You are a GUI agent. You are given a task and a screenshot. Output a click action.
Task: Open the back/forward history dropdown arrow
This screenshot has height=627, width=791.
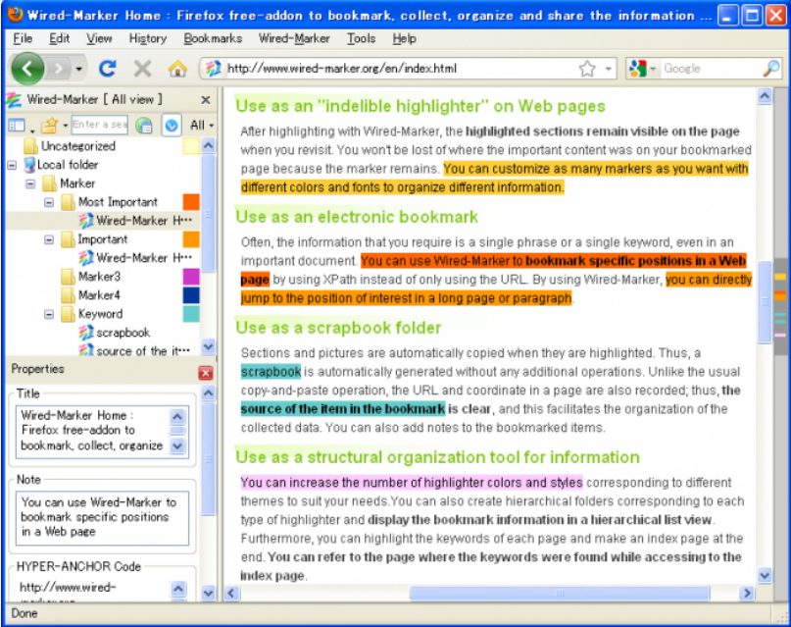tap(78, 69)
